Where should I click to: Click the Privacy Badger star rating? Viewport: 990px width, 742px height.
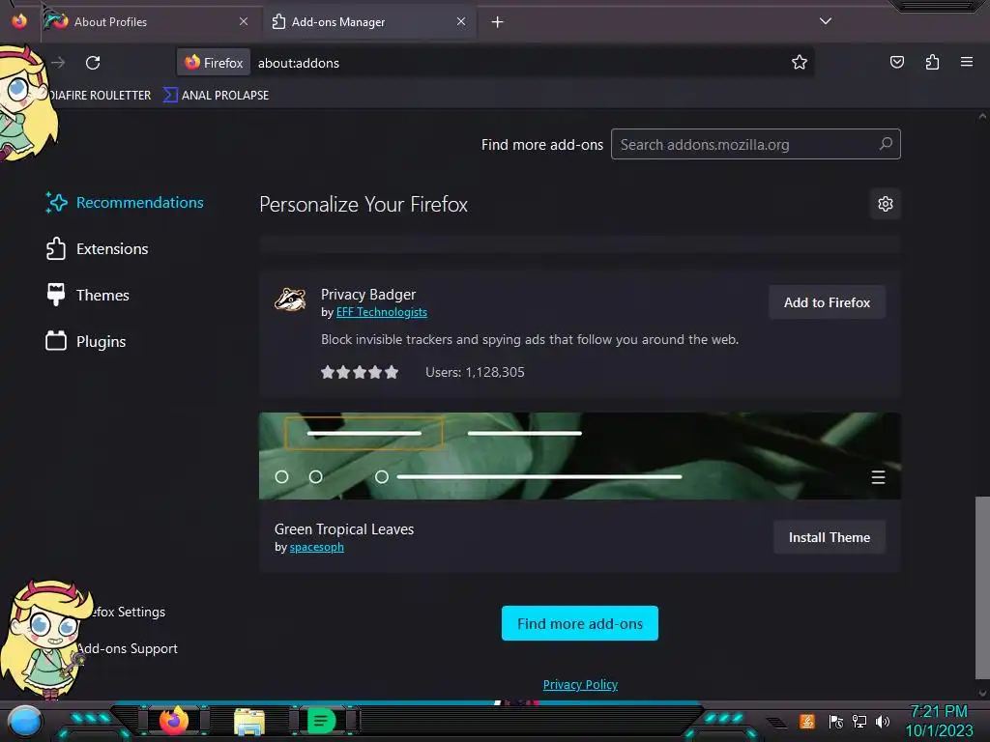click(x=360, y=372)
